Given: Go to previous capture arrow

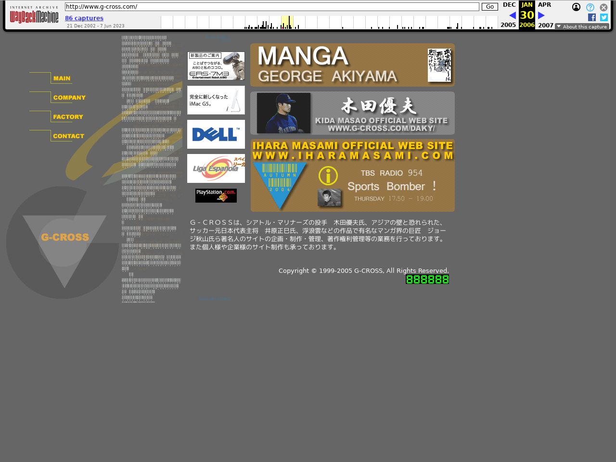Looking at the screenshot, I should 512,15.
